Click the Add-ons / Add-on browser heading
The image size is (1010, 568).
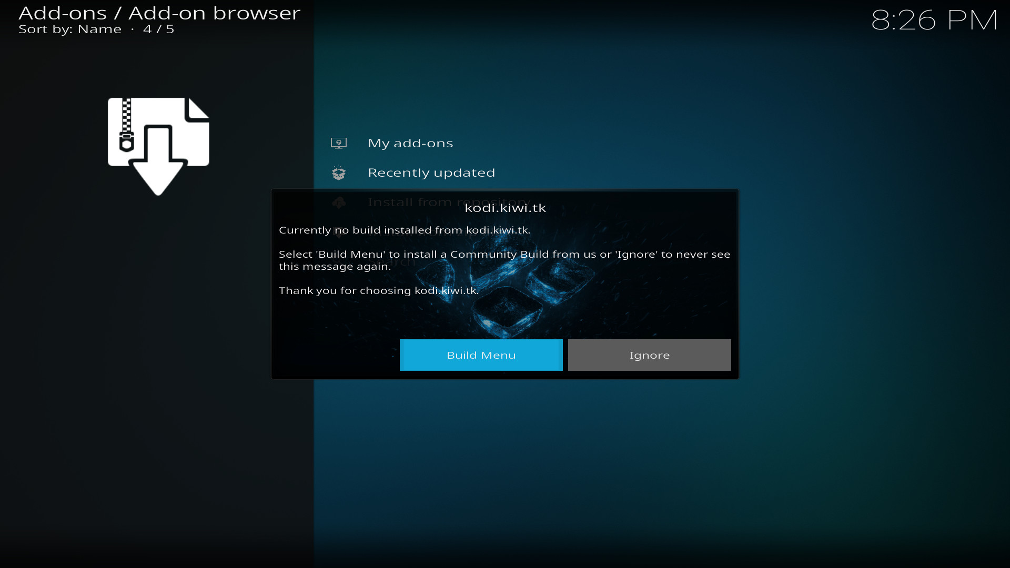pos(159,13)
